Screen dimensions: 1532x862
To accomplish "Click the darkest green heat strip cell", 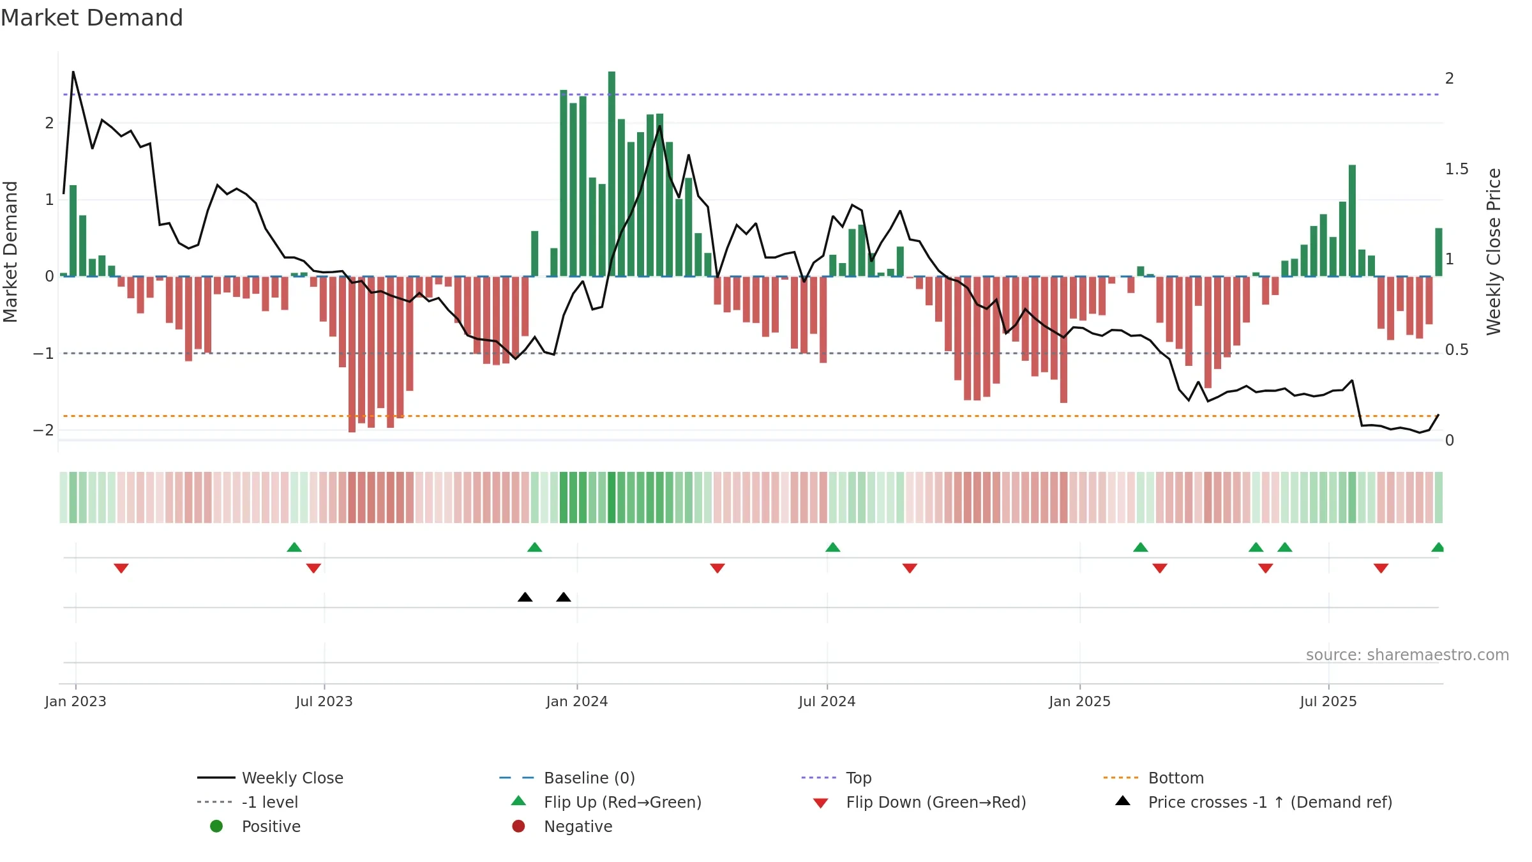I will 612,497.
